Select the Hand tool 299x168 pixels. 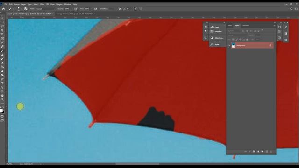2,95
